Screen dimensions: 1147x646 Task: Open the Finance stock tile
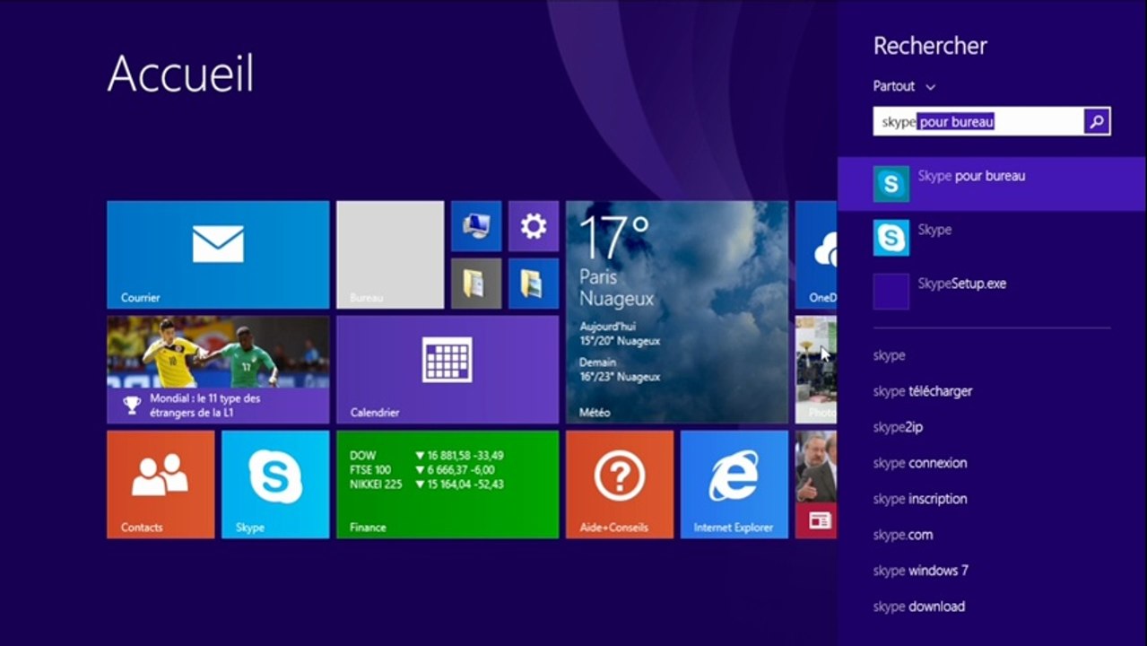pos(448,484)
